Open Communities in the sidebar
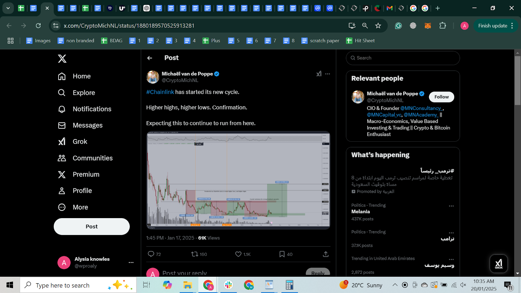 point(85,158)
